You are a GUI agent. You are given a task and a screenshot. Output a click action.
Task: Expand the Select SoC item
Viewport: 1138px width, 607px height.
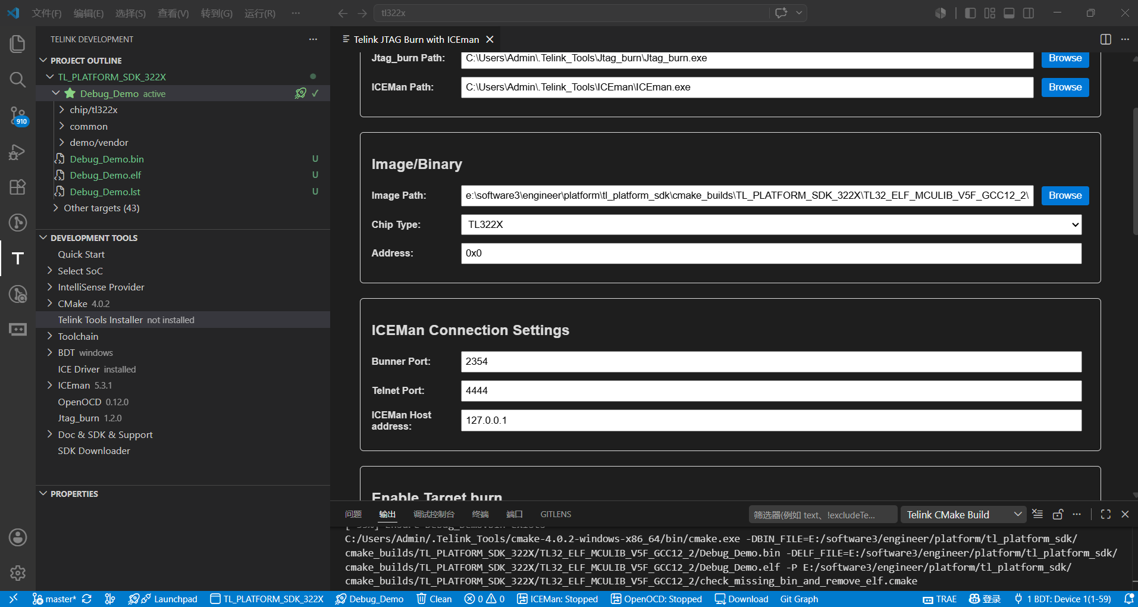(x=50, y=271)
